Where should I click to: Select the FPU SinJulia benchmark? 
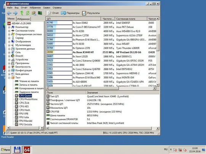pos(26,124)
